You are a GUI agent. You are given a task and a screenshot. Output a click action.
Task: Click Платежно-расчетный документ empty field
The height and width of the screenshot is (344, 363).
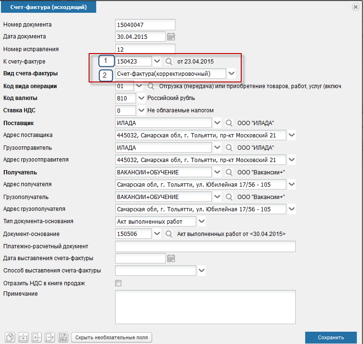205,246
